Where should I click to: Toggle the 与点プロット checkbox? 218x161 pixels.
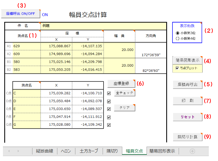pyautogui.click(x=177, y=68)
